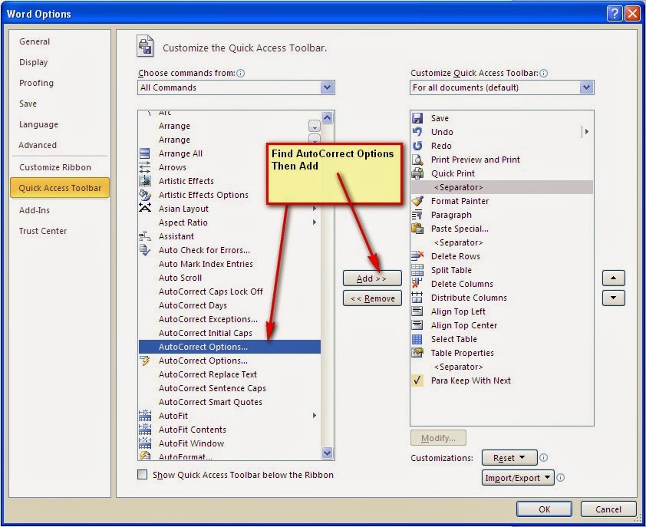Open the Choose commands from dropdown
Screen dimensions: 646x527
(327, 87)
